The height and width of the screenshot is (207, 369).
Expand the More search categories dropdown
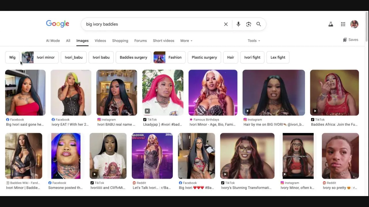point(186,41)
